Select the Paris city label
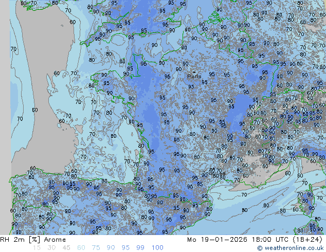 (x=194, y=77)
